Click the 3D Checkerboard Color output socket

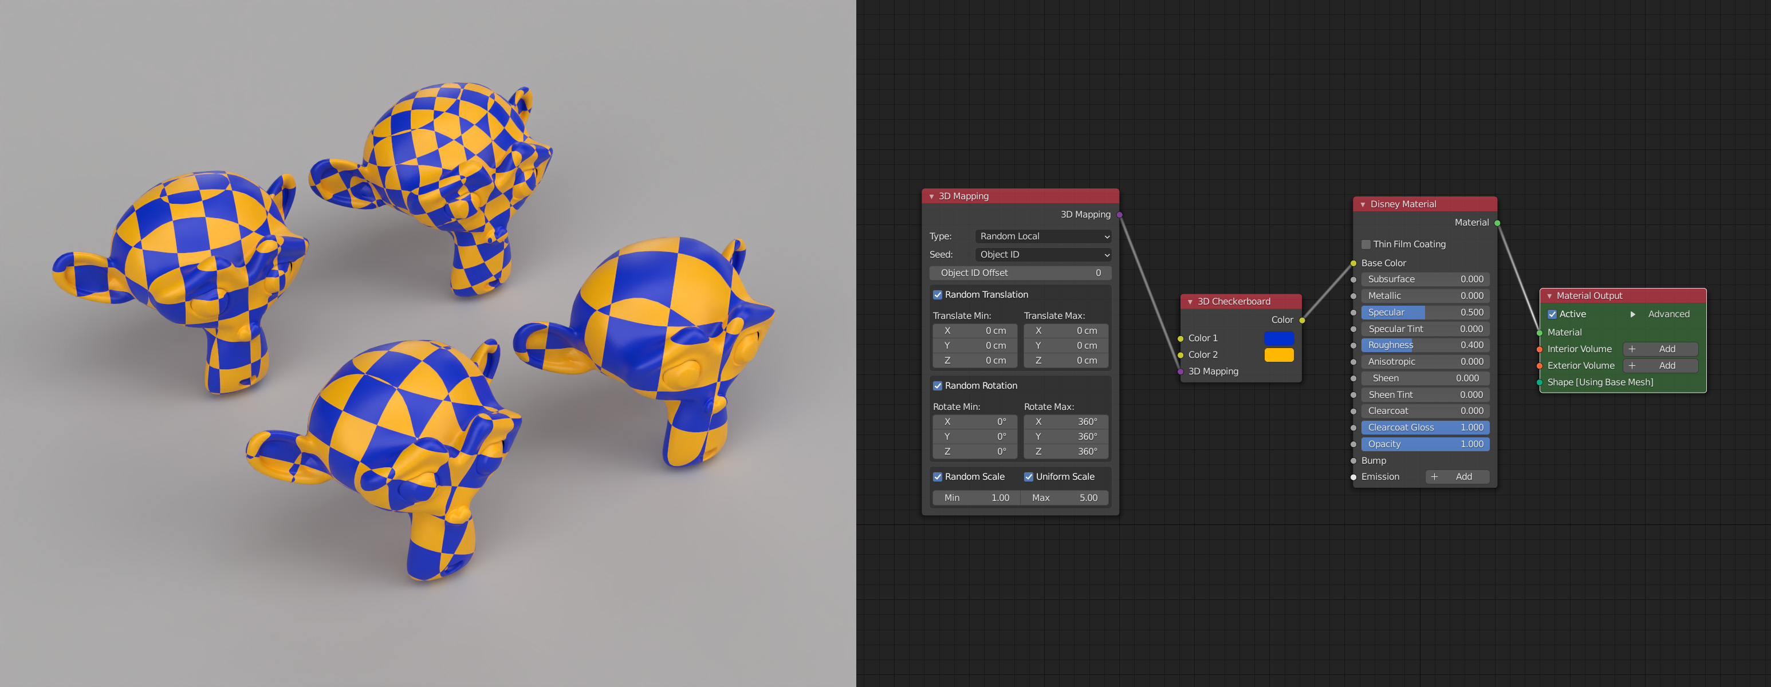[x=1302, y=320]
